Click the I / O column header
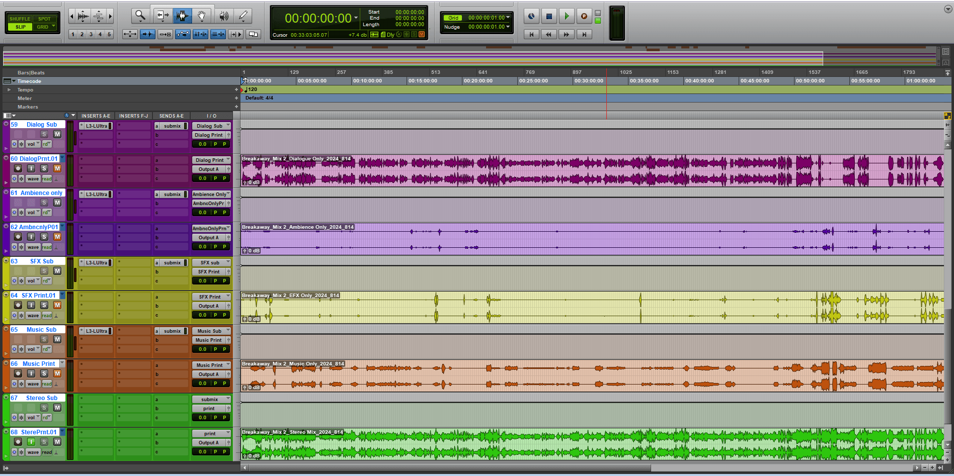This screenshot has width=954, height=476. click(212, 116)
